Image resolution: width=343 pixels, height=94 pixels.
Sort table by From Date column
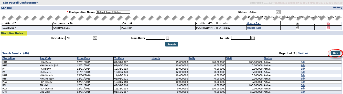click(x=84, y=58)
